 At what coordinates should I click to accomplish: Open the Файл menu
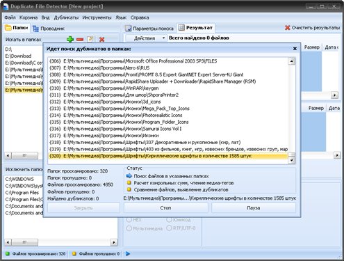[x=10, y=17]
